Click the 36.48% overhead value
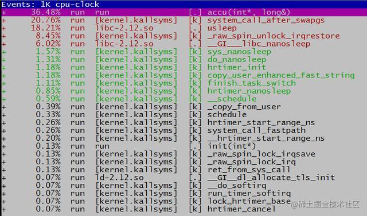Viewport: 367px width, 216px height. (46, 12)
